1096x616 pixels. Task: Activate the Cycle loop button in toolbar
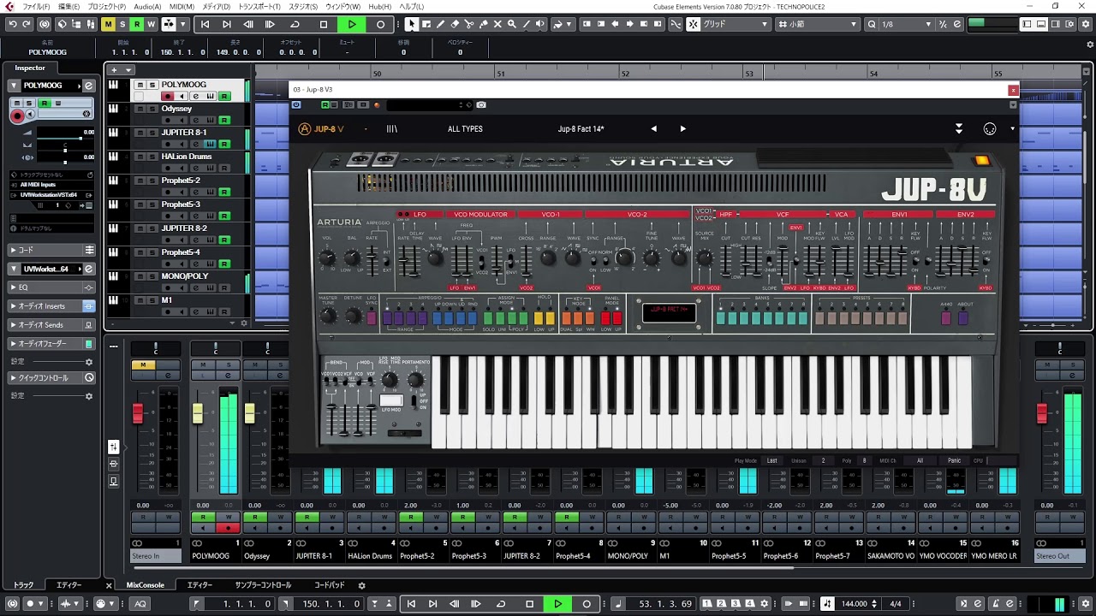[x=295, y=24]
